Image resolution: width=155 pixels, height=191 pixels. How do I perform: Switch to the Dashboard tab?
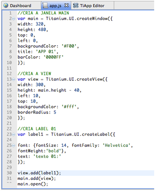(20, 6)
